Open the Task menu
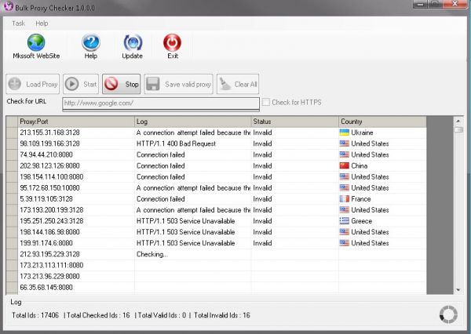Screen dimensions: 471x334 pos(18,24)
